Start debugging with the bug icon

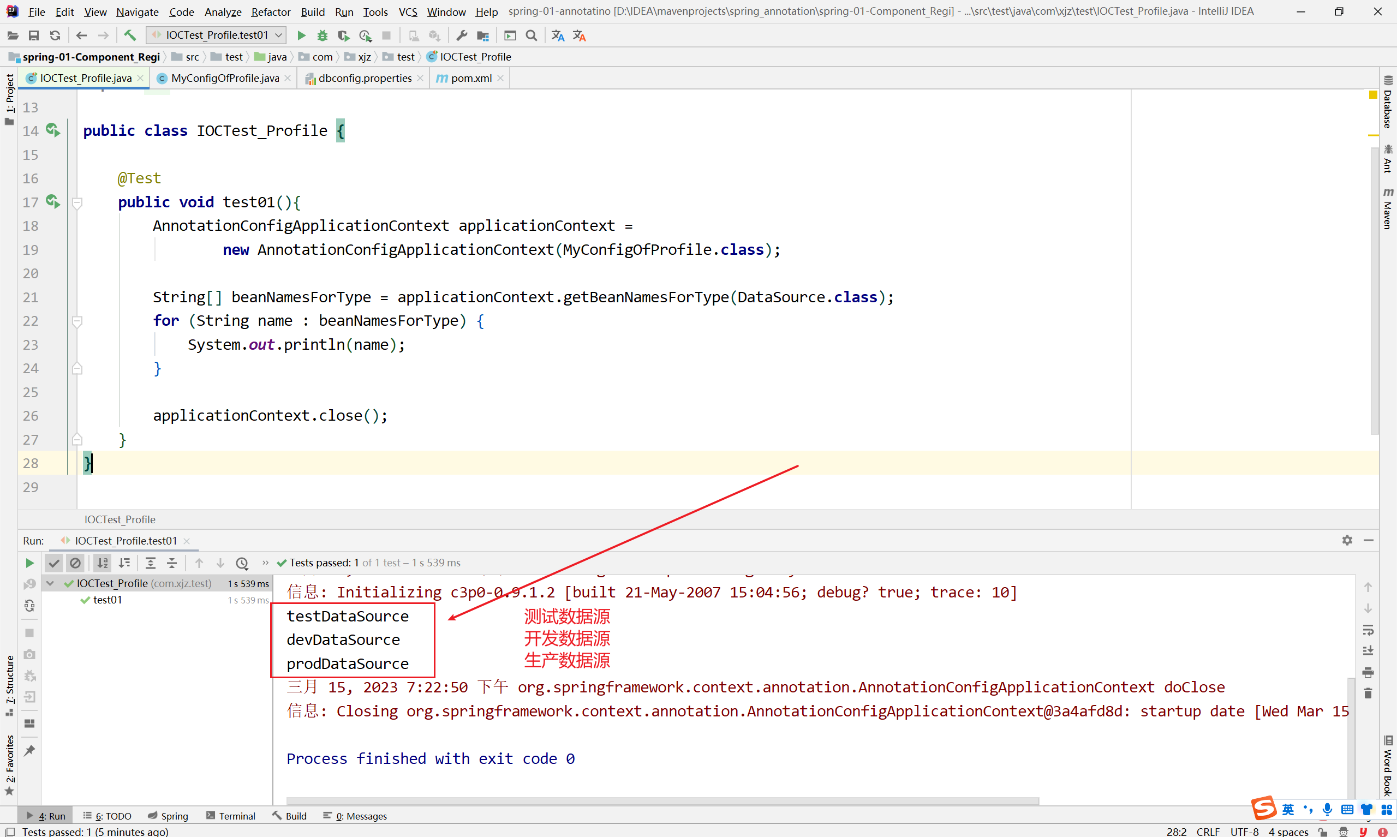[x=322, y=35]
